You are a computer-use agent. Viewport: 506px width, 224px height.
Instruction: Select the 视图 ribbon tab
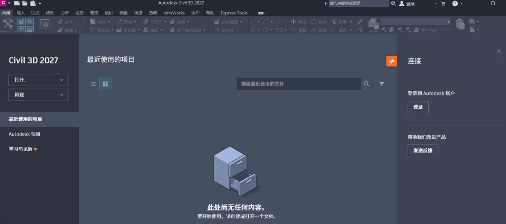[79, 13]
